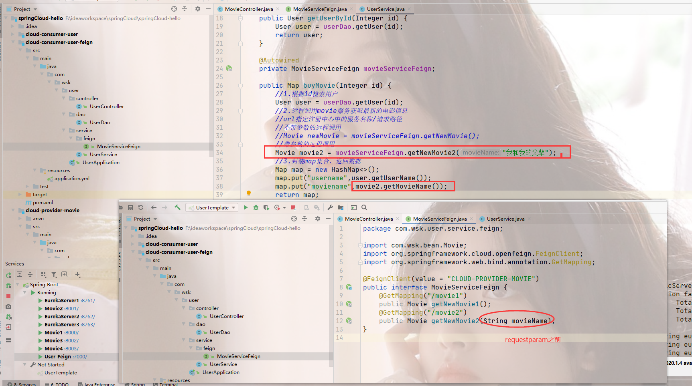Viewport: 692px width, 386px height.
Task: Open the 6: TODO tool window tab
Action: [56, 384]
